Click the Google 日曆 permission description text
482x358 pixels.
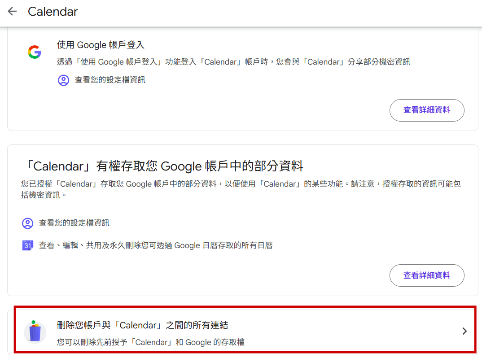(x=156, y=245)
